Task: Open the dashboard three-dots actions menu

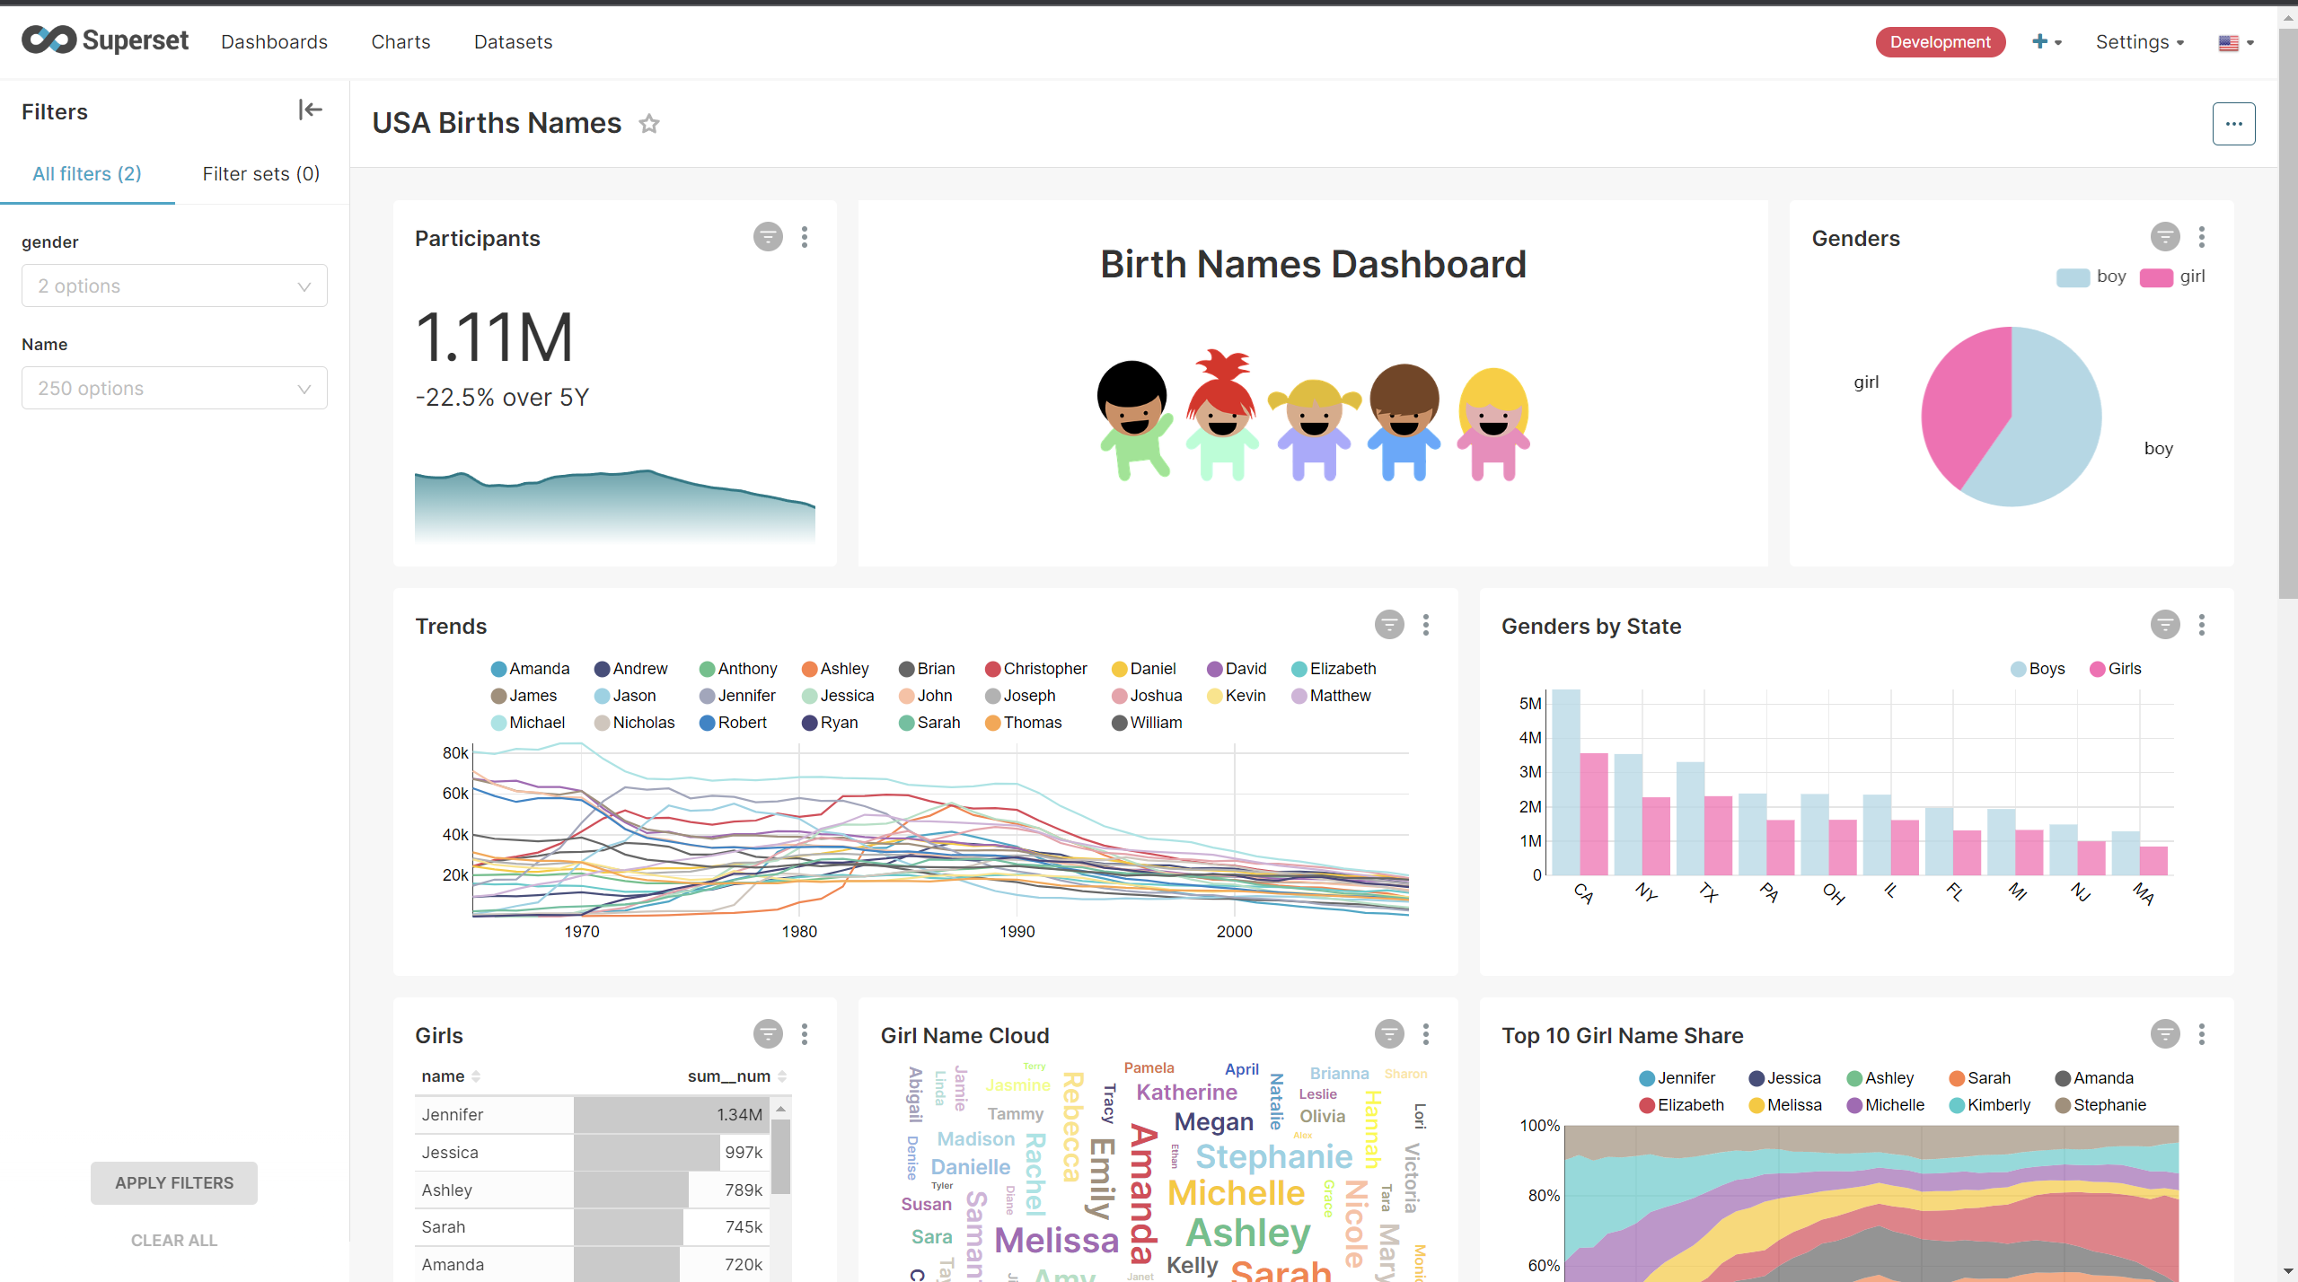Action: tap(2233, 124)
